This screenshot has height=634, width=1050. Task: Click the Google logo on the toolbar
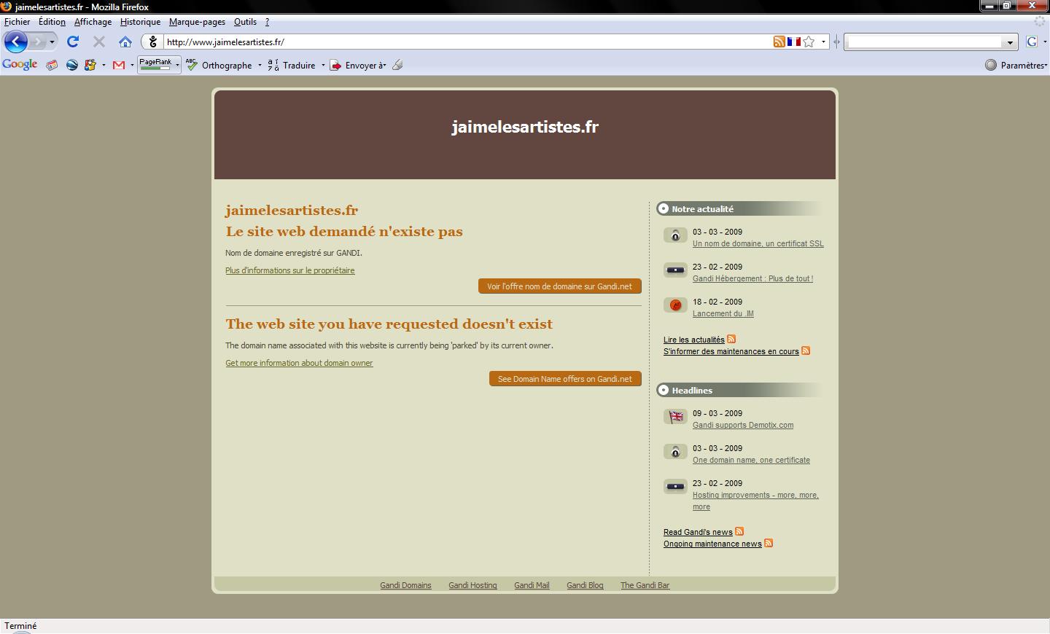point(20,65)
